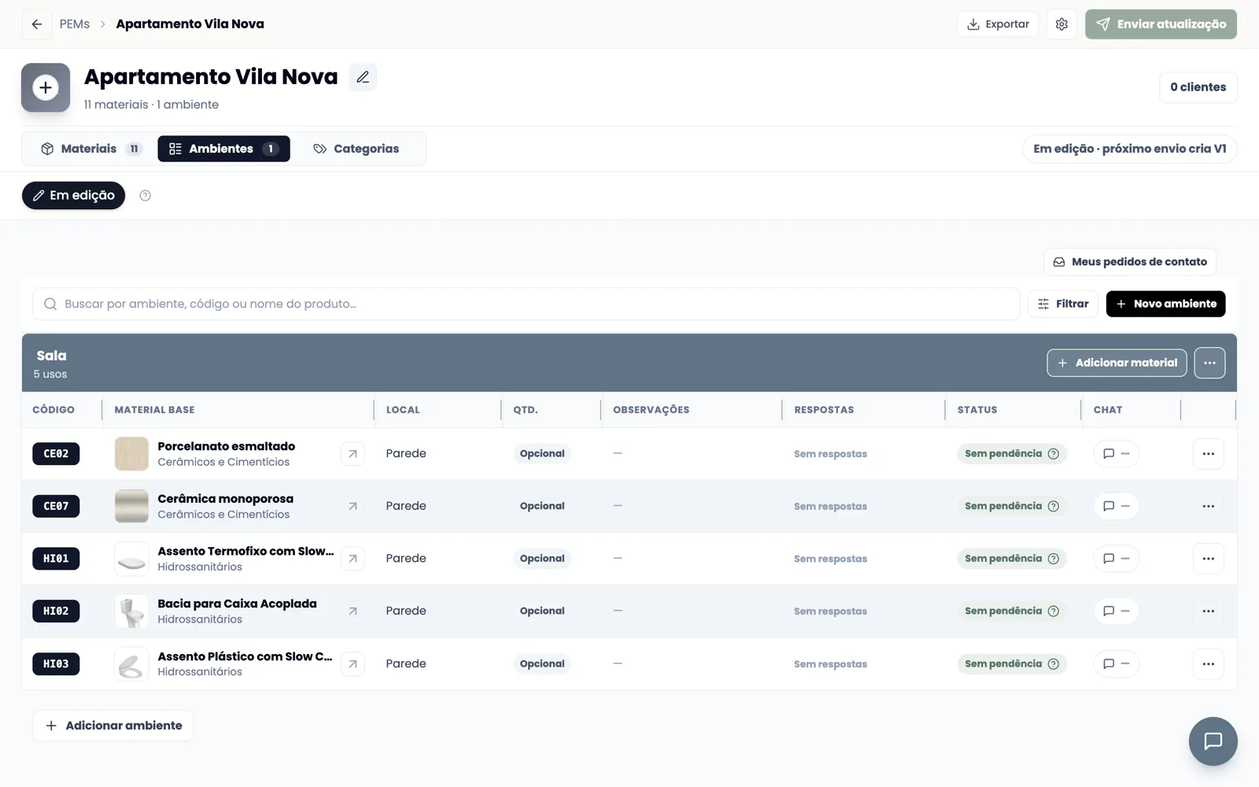Open HI03 material link arrow
1259x787 pixels.
tap(353, 664)
